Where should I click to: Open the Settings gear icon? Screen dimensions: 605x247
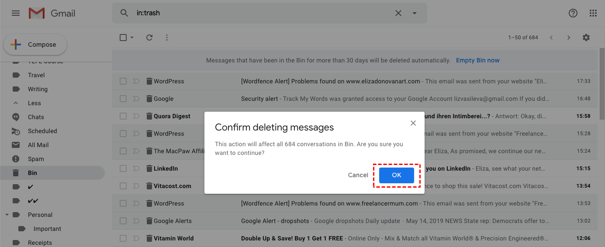[586, 38]
